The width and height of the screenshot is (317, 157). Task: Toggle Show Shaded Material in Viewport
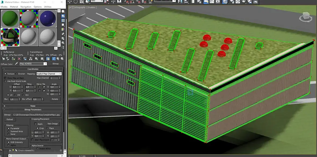(x=48, y=59)
